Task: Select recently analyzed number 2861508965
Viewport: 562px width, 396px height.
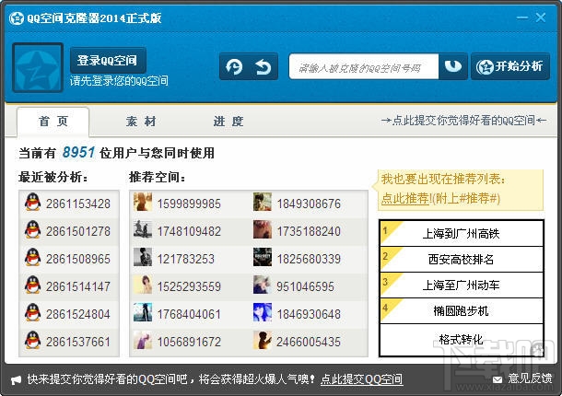Action: pyautogui.click(x=78, y=259)
